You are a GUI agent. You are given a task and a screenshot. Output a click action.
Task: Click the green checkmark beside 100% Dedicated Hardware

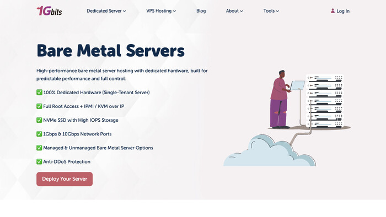[x=39, y=93]
